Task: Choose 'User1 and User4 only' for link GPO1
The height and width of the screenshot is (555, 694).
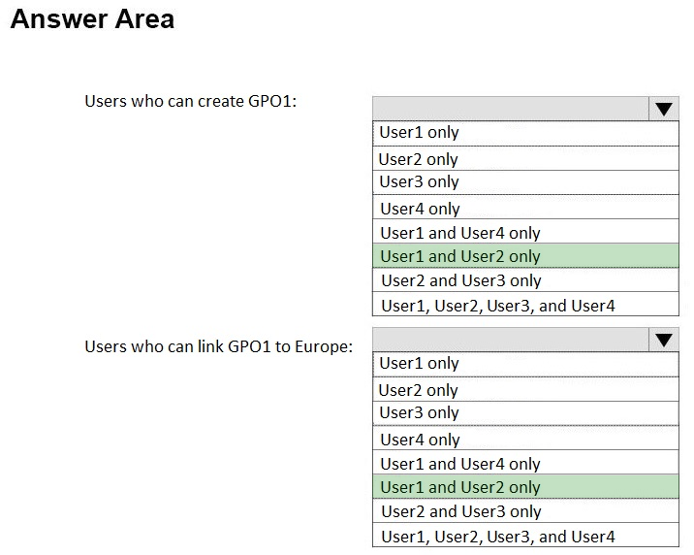Action: tap(525, 463)
